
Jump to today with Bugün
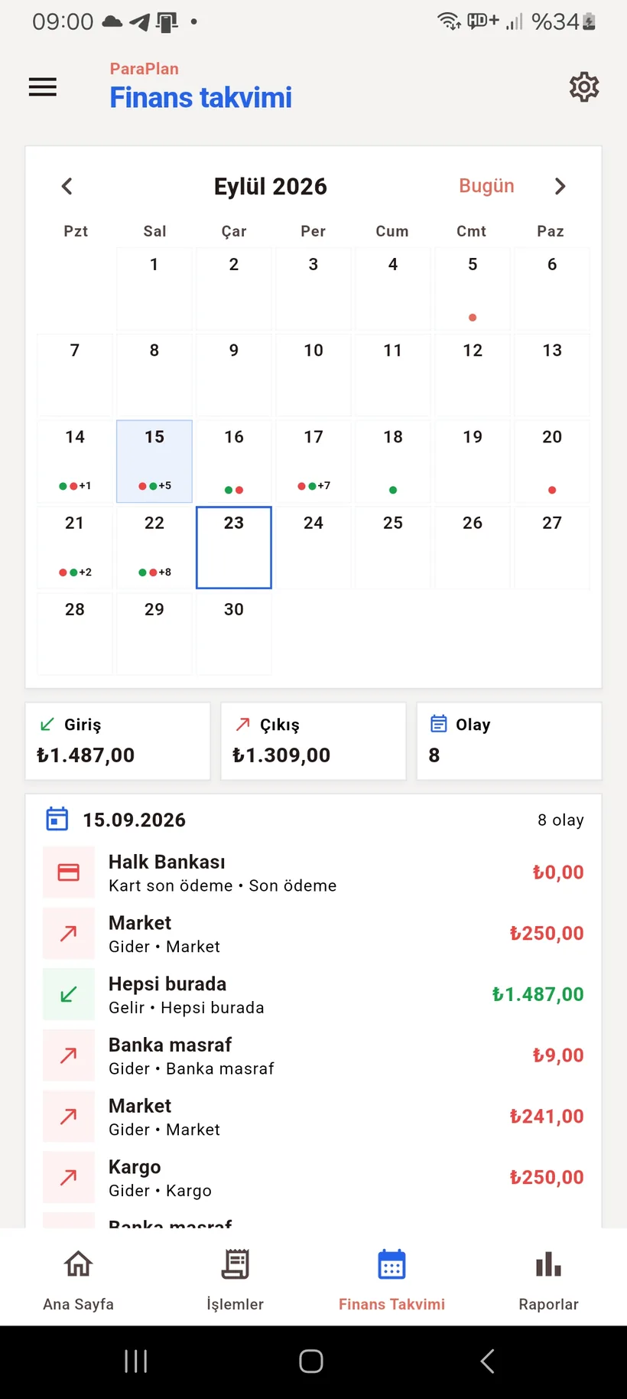tap(486, 186)
